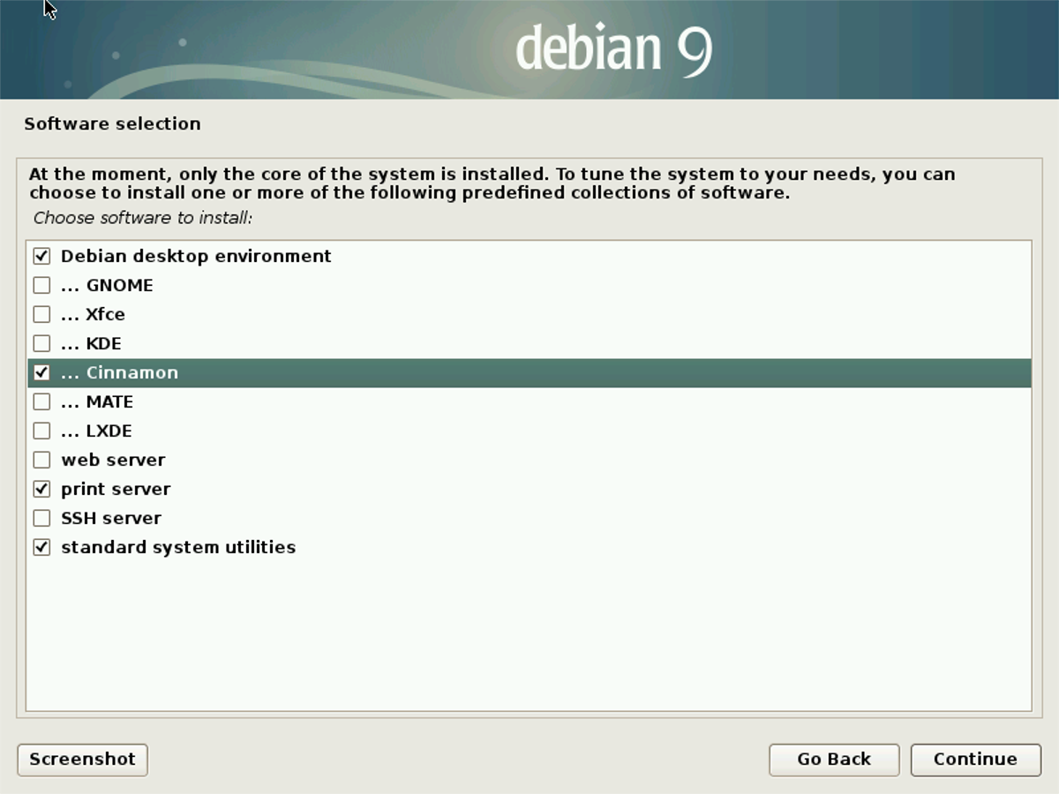1059x794 pixels.
Task: Check the KDE option box
Action: (41, 344)
